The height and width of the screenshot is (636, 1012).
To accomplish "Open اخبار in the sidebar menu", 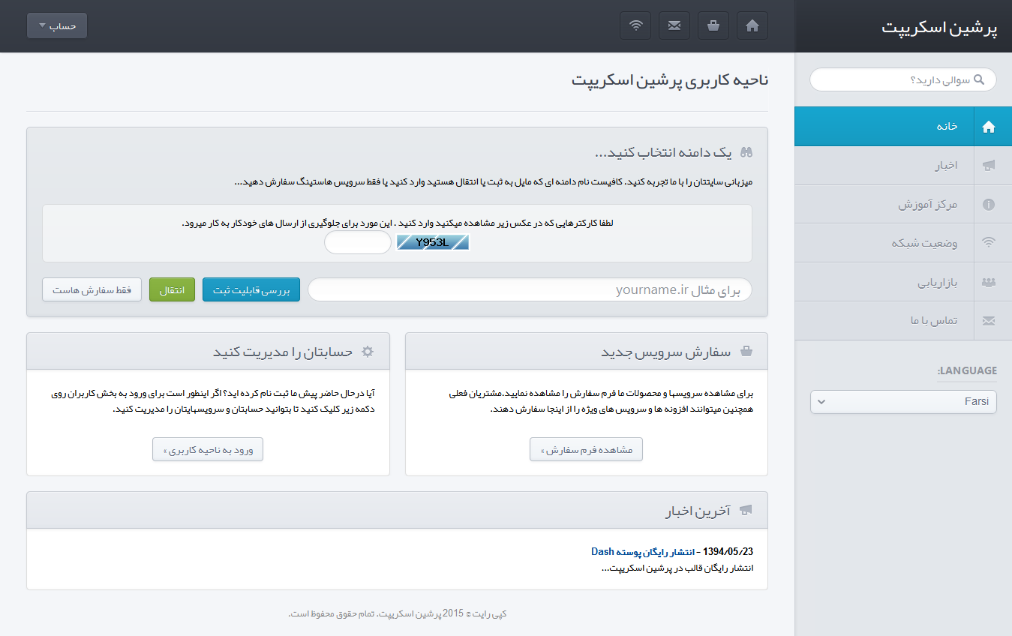I will click(903, 166).
